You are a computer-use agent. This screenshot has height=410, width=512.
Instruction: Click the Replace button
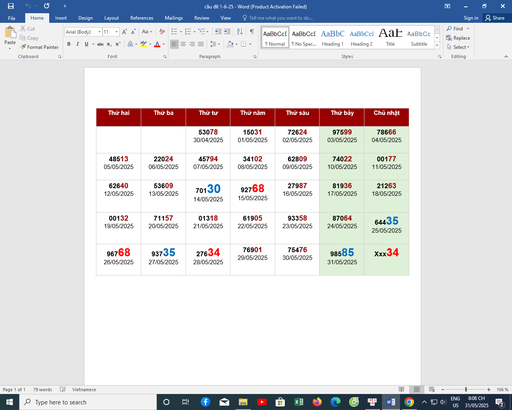[458, 38]
